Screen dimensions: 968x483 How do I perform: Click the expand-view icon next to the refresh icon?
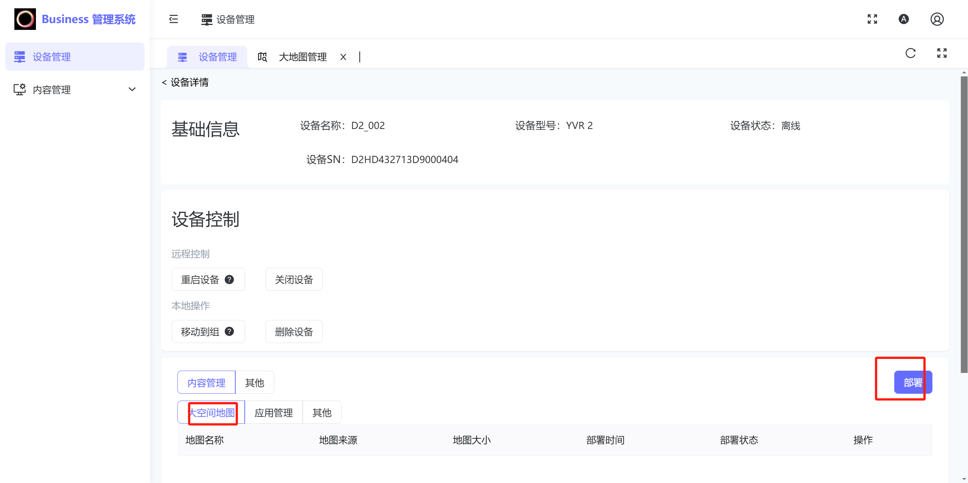[942, 53]
